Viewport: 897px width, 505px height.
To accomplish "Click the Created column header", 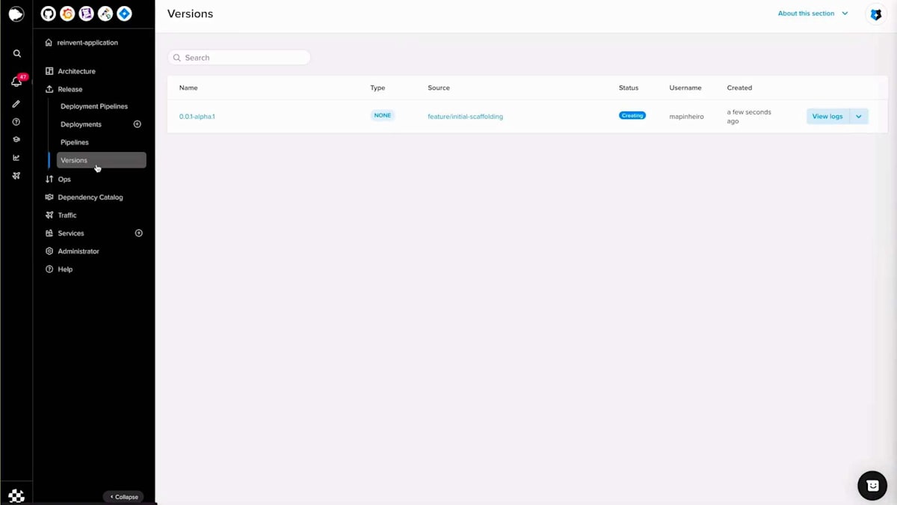I will click(739, 88).
